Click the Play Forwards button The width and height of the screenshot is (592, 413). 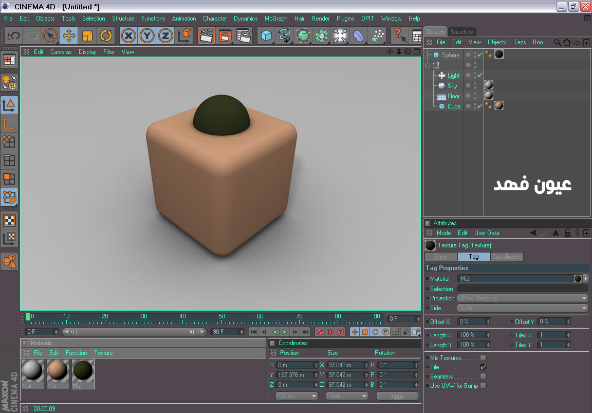pos(285,332)
